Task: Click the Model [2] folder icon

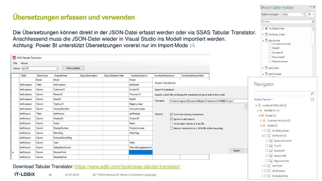Action: coord(263,116)
